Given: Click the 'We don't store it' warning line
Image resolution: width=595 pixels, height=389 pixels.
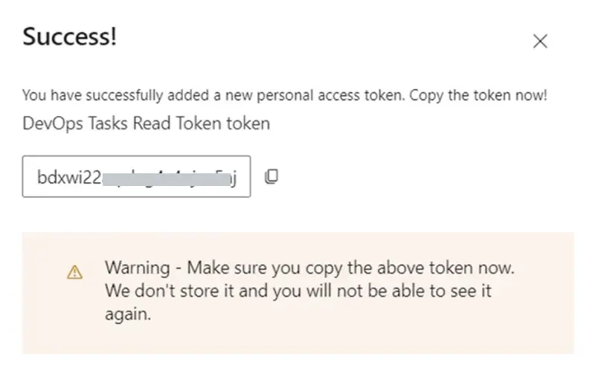Looking at the screenshot, I should click(298, 291).
